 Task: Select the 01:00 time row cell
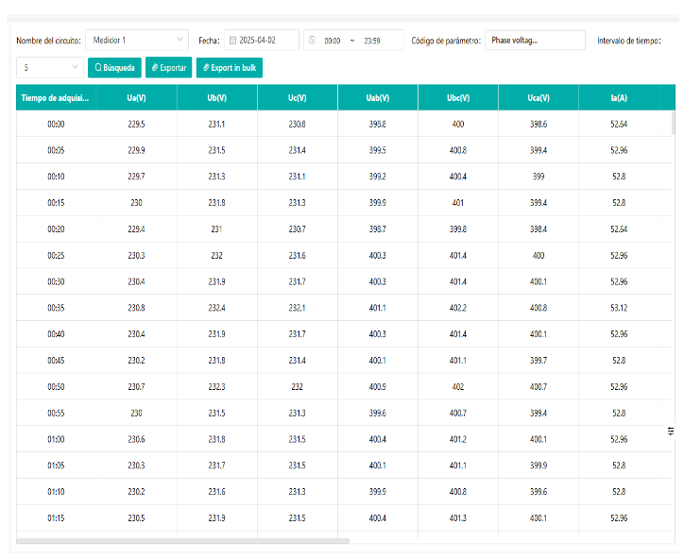tap(56, 439)
